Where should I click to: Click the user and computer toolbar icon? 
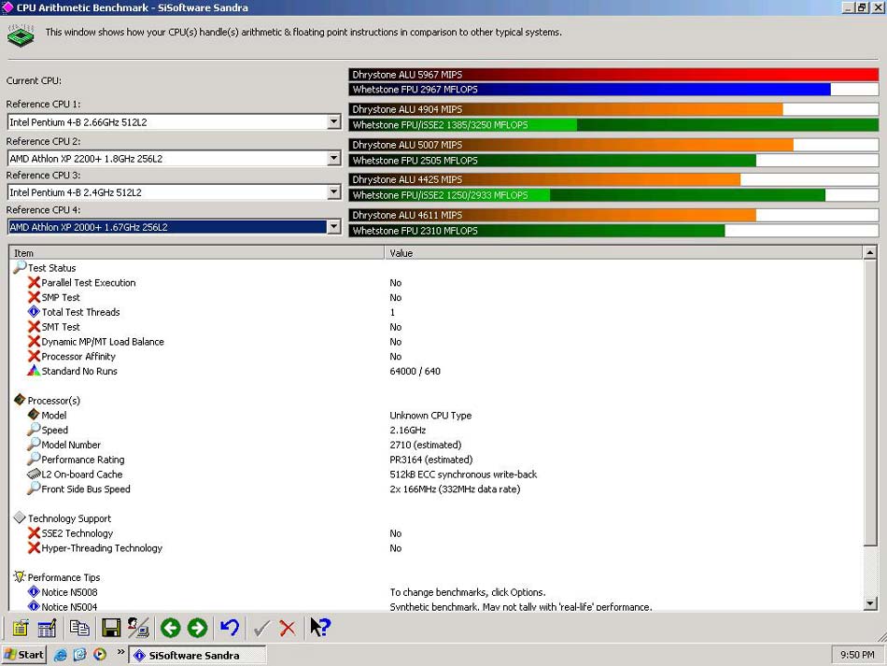(x=138, y=628)
